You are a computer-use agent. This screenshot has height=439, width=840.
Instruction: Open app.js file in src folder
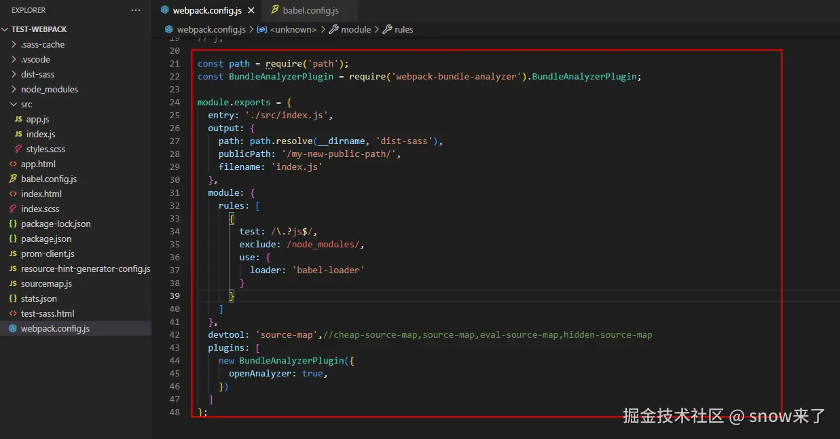coord(37,119)
